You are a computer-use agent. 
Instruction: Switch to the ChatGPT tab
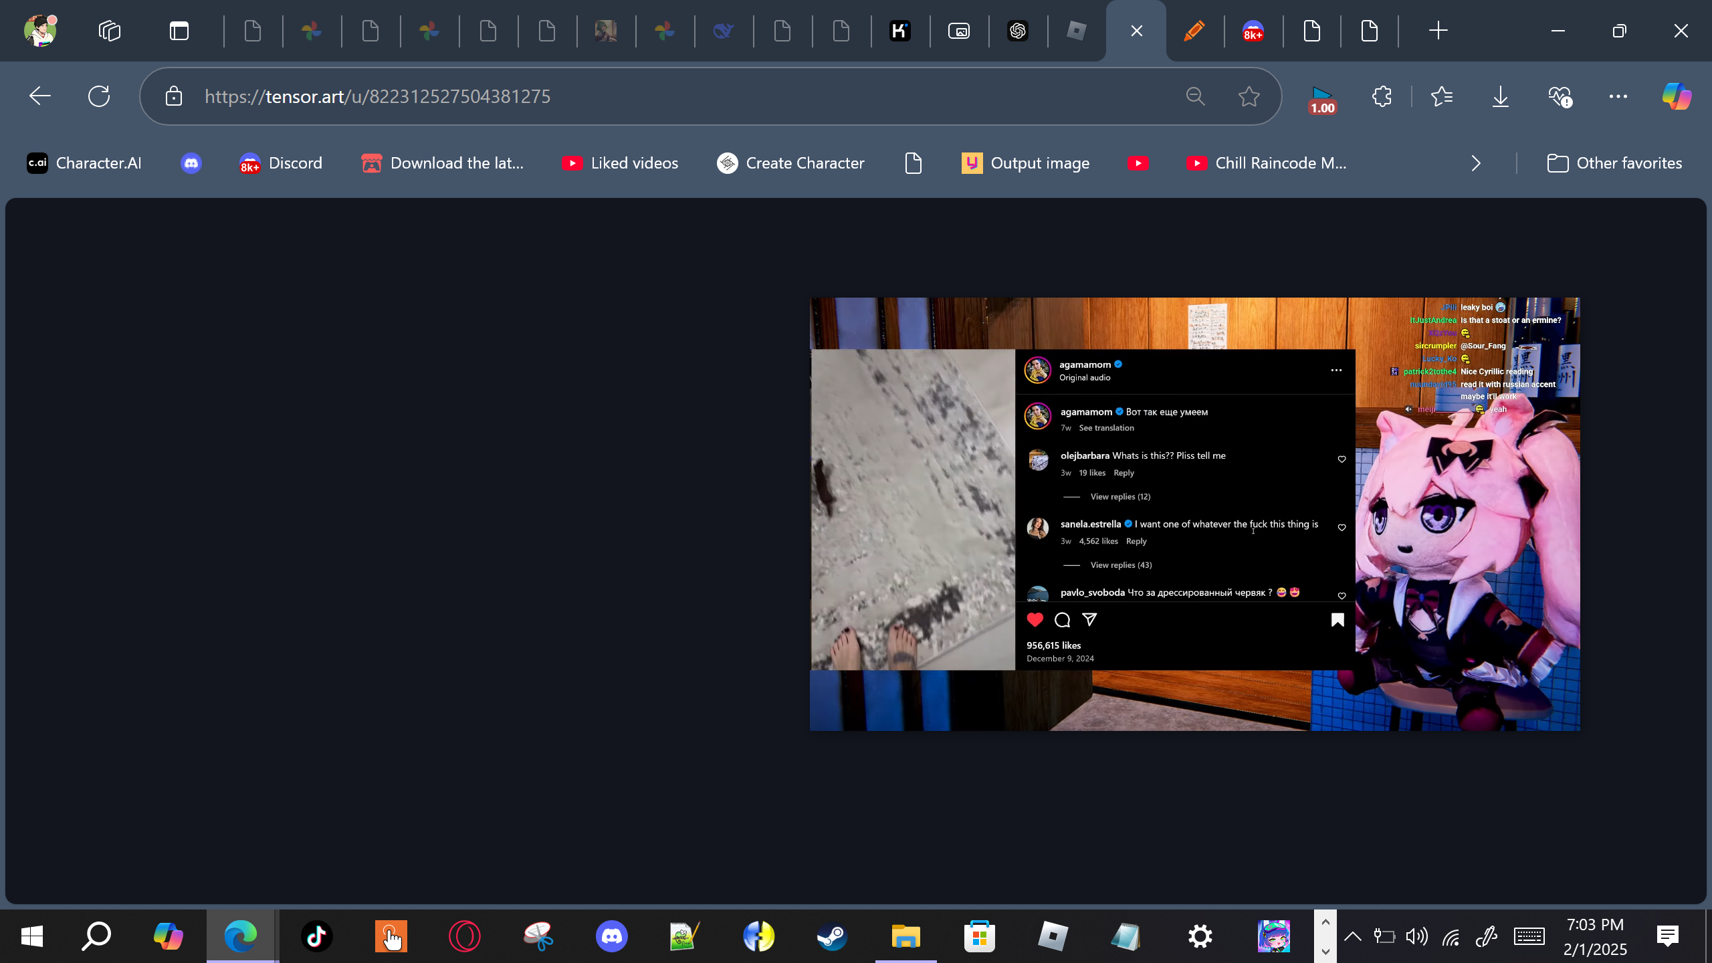click(x=1018, y=31)
